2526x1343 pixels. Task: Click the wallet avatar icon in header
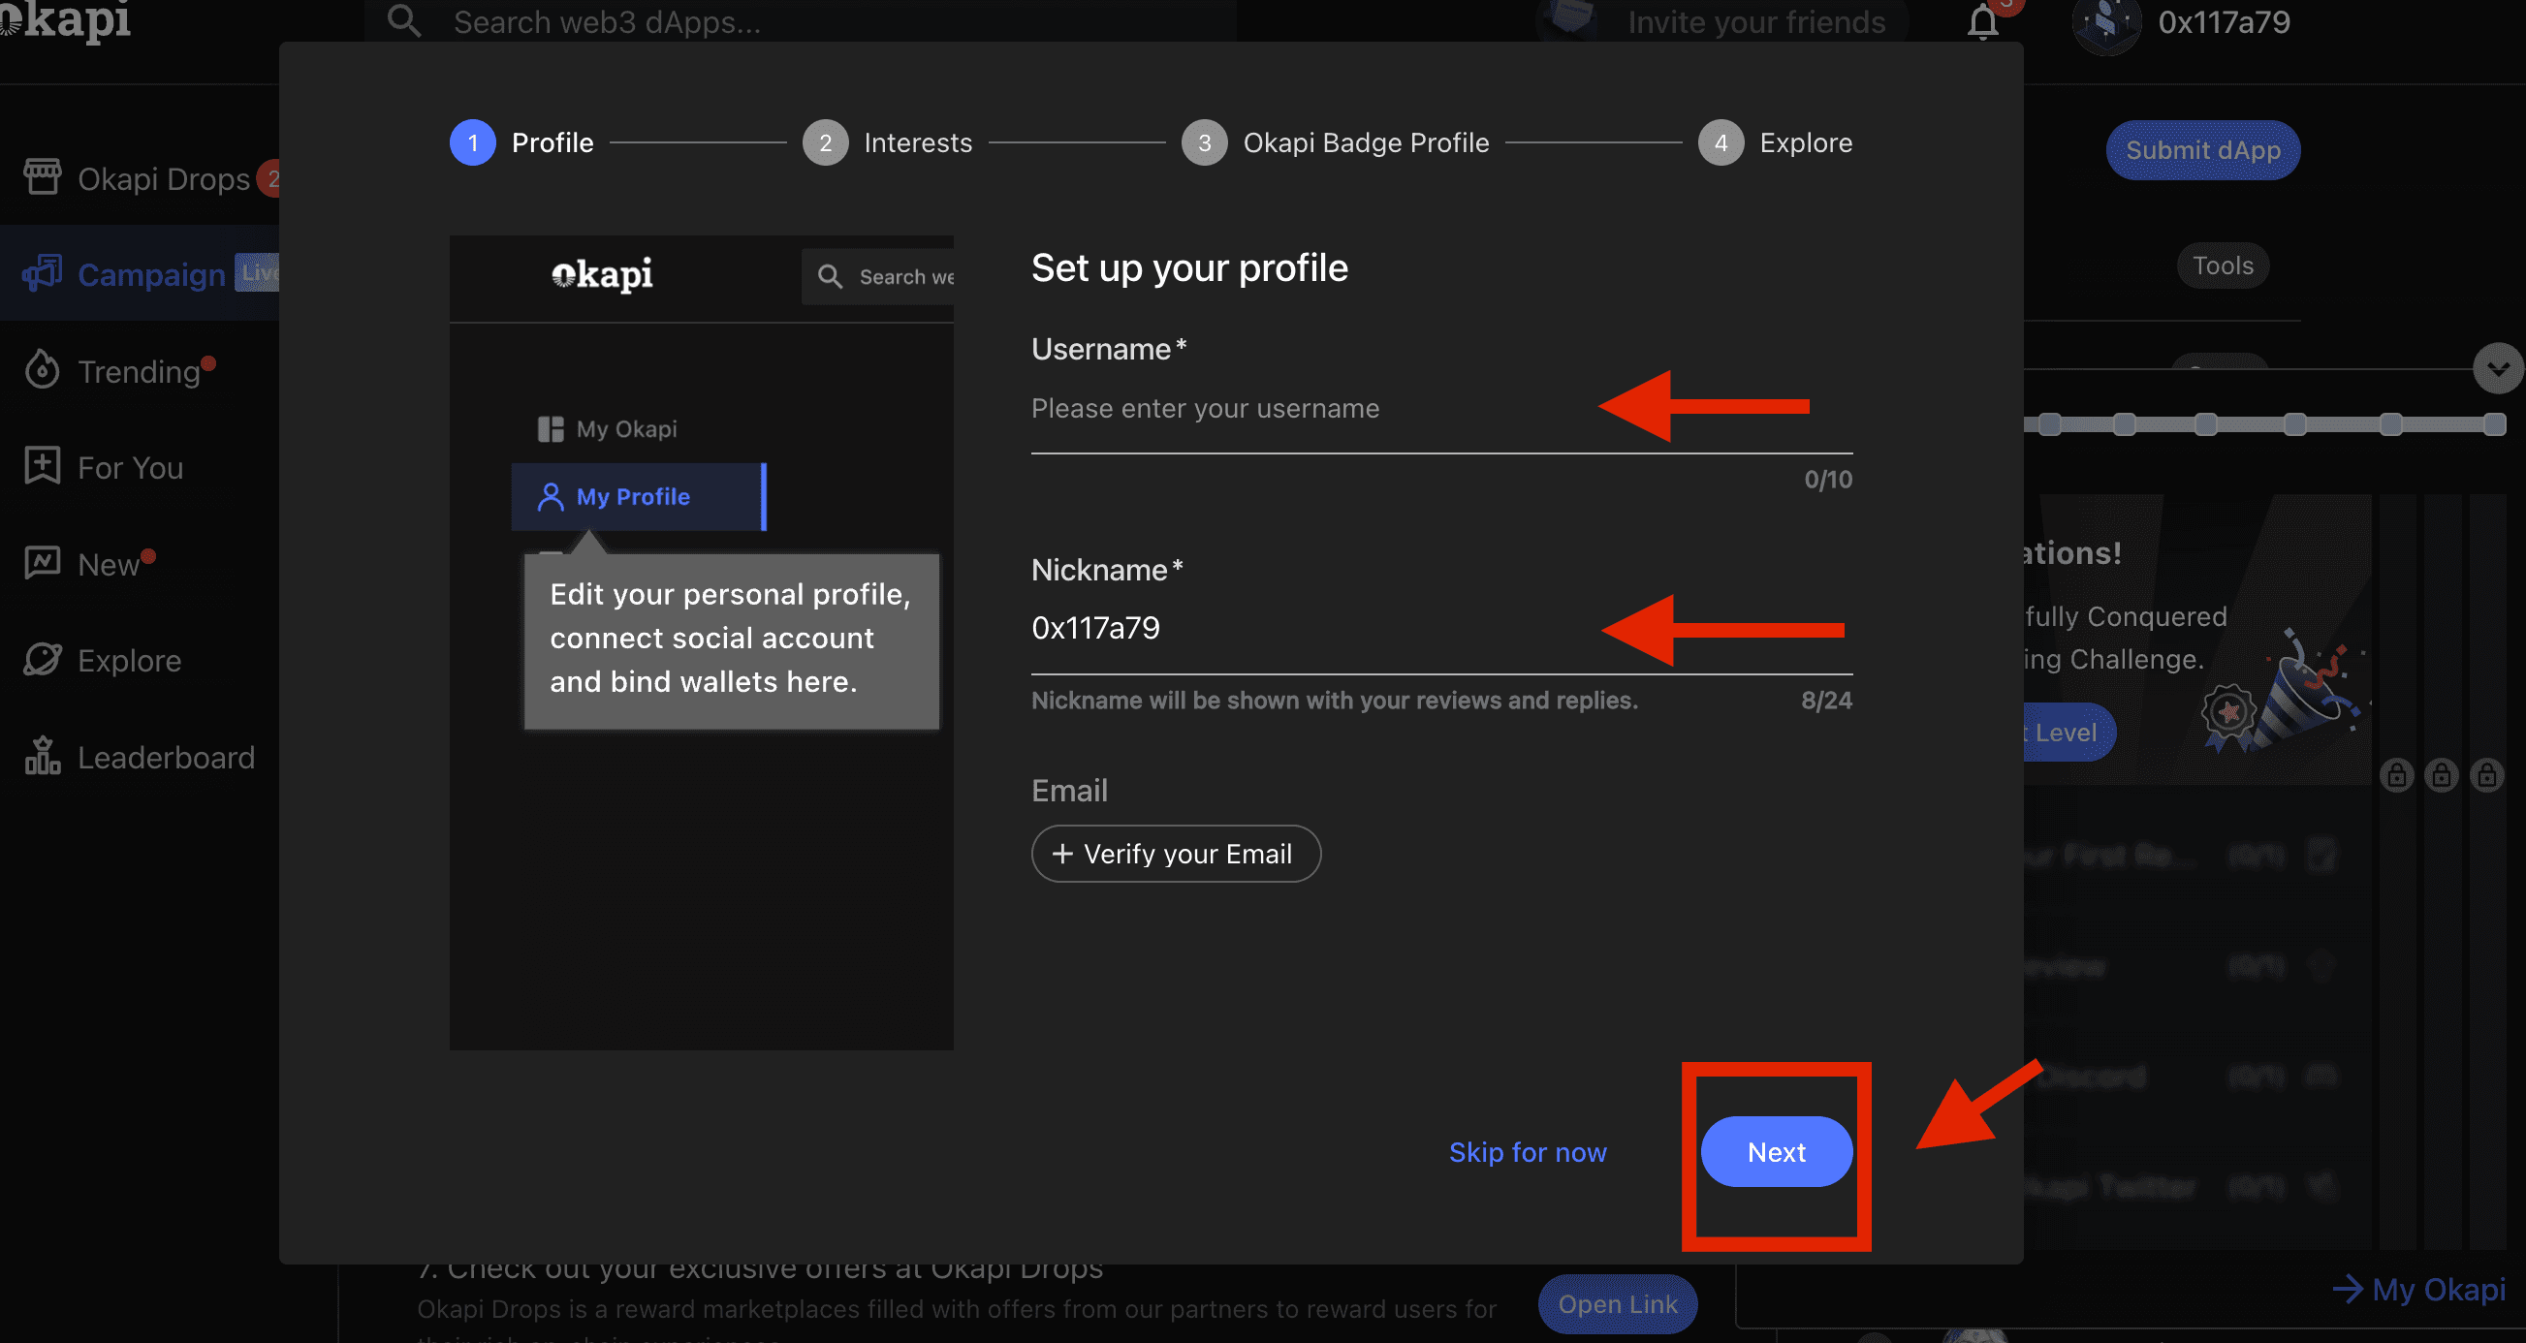(2105, 23)
